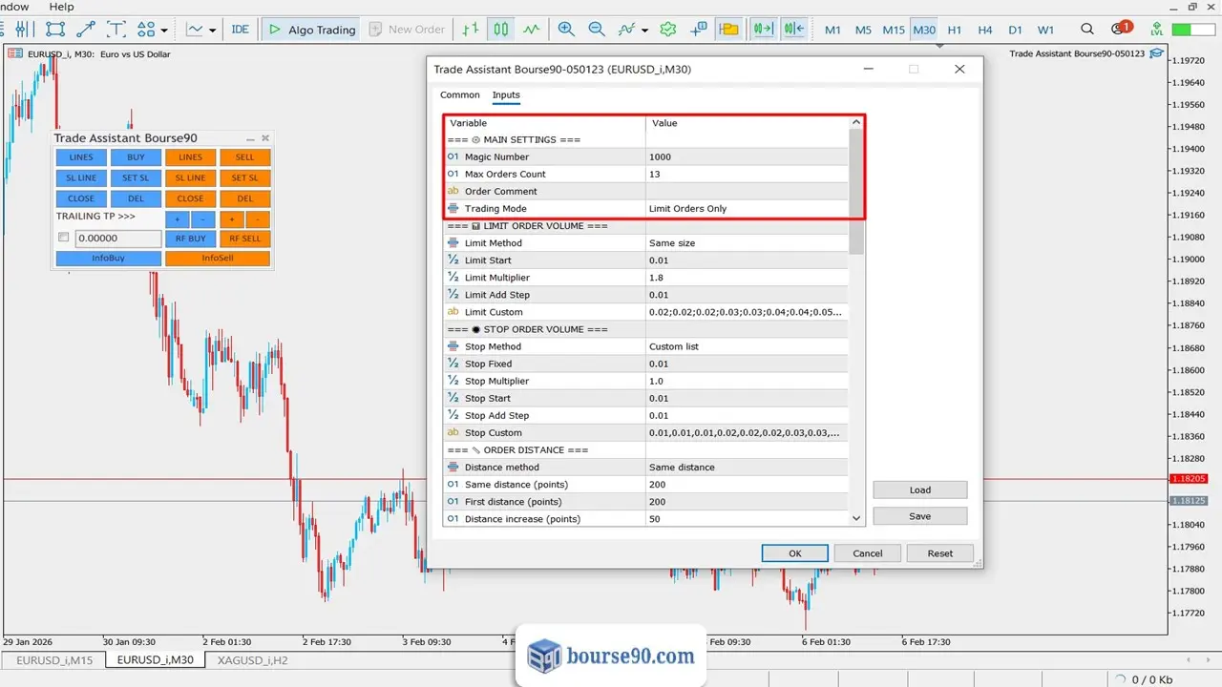Viewport: 1222px width, 687px height.
Task: Open the indicators list dropdown arrow
Action: (645, 30)
